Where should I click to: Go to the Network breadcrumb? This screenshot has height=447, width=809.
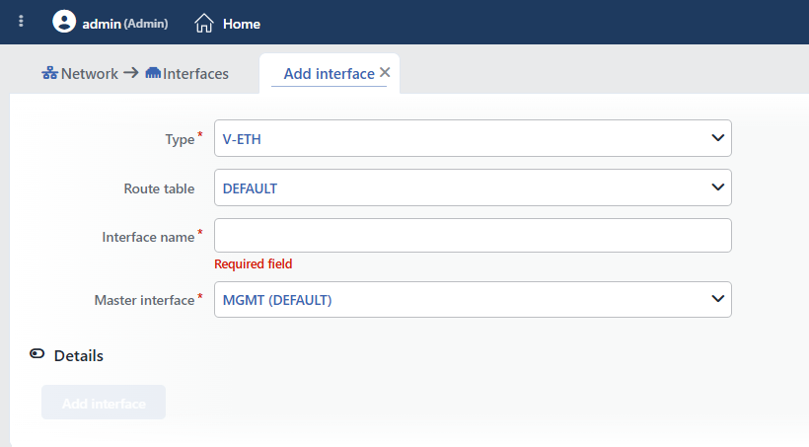(x=89, y=74)
